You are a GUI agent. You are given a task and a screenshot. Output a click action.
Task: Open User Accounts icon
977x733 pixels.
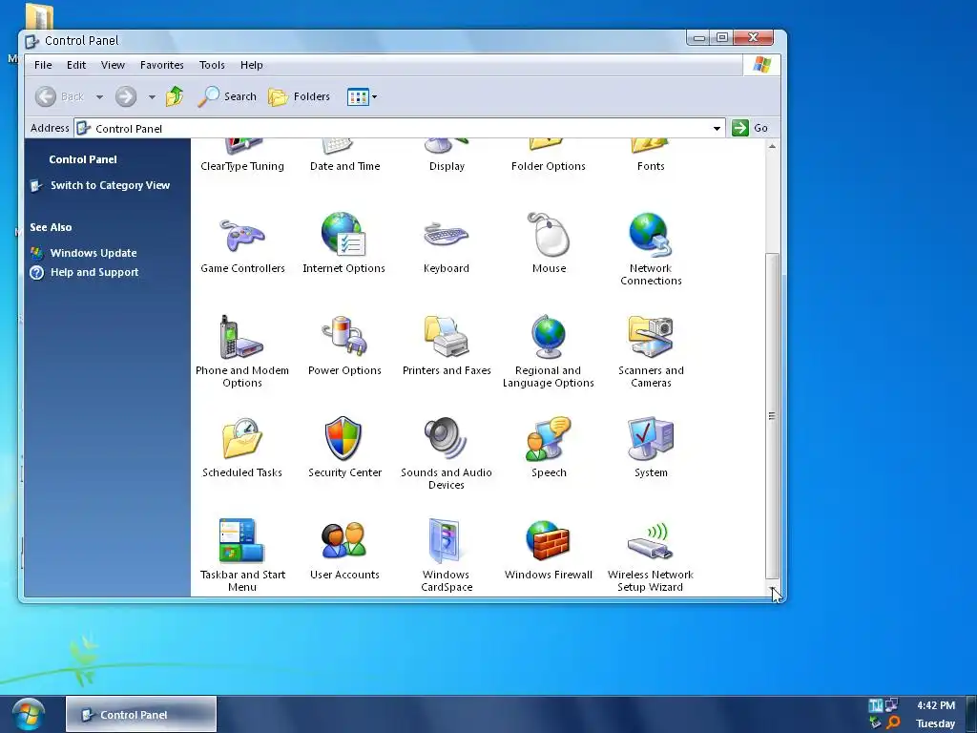click(343, 540)
